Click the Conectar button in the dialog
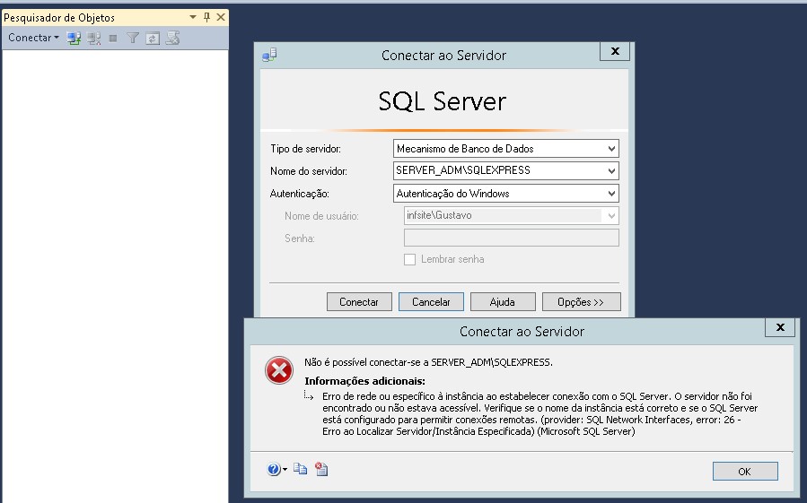 [359, 302]
